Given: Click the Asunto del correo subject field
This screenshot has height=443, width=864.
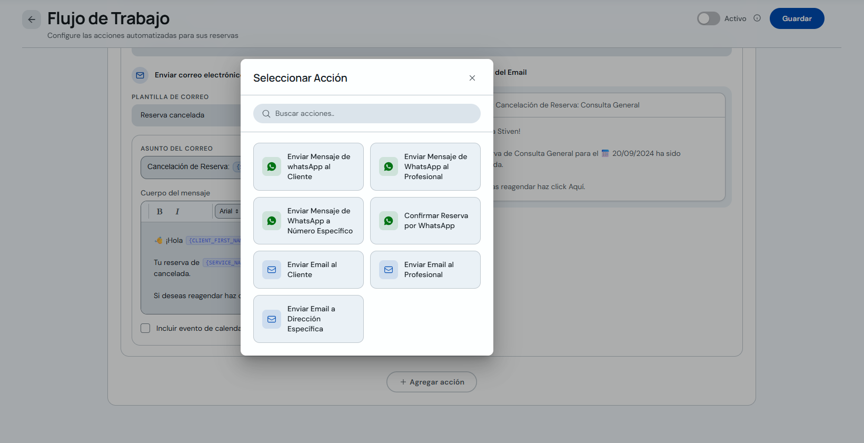Looking at the screenshot, I should tap(191, 167).
